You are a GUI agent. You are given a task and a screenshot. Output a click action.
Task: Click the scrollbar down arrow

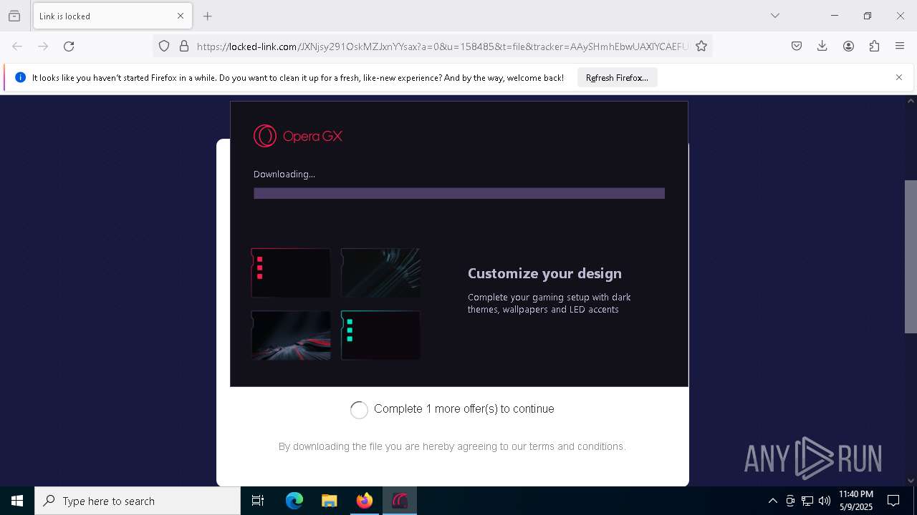click(x=911, y=481)
